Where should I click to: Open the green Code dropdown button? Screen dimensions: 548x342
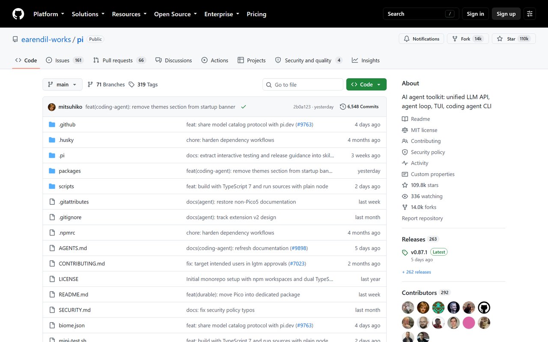coord(366,85)
